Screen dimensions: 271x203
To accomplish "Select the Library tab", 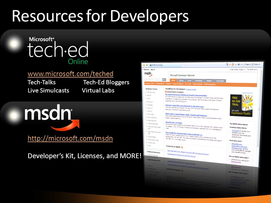I will [181, 80].
